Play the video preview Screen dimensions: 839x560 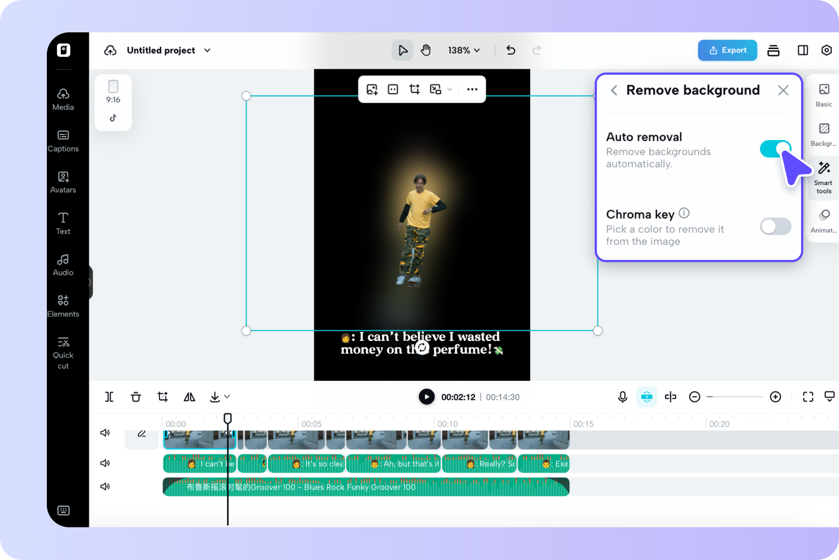pos(427,397)
